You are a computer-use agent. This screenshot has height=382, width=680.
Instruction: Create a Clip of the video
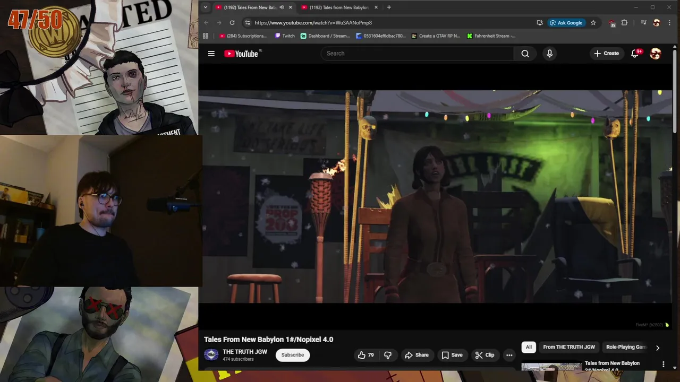[484, 355]
